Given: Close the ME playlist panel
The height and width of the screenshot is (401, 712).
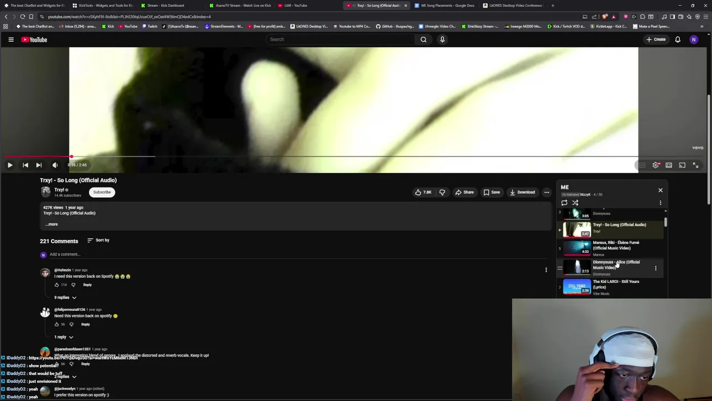Looking at the screenshot, I should (660, 190).
